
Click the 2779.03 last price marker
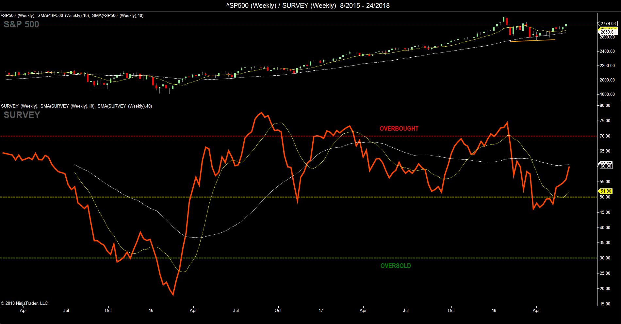click(x=608, y=23)
